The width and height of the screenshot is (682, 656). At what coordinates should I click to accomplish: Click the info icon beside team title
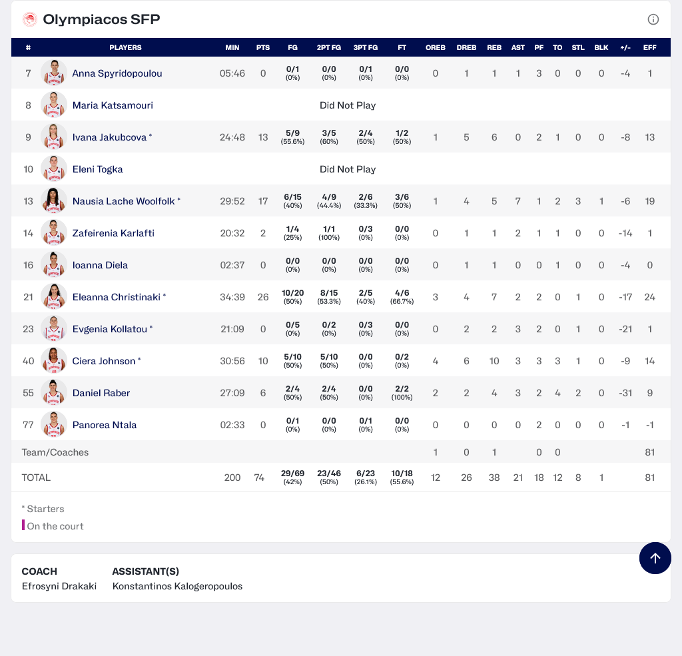click(653, 19)
